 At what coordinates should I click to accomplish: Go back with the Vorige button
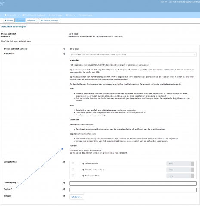(20, 20)
